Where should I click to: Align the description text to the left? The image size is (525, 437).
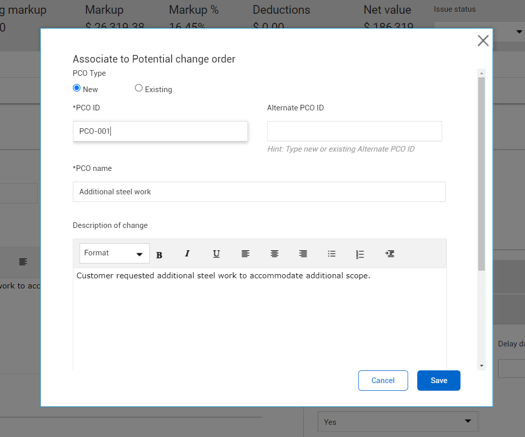[245, 254]
